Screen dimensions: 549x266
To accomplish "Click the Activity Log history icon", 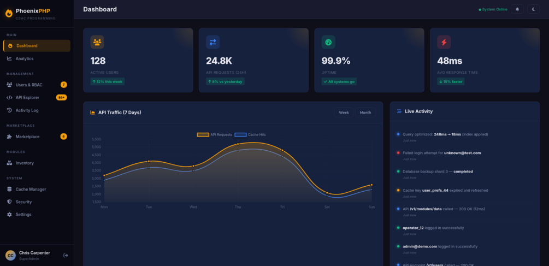I will (x=9, y=110).
